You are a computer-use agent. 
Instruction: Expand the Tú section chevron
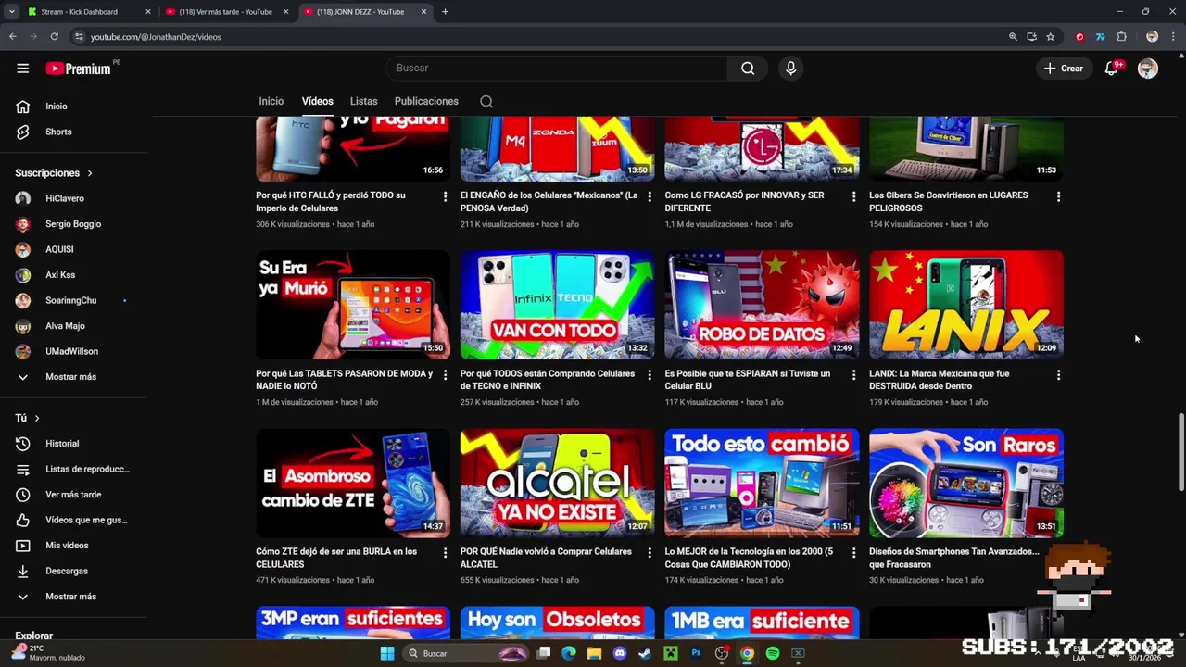(37, 419)
